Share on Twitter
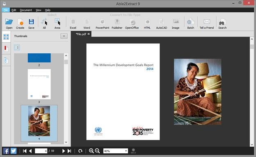 coord(14,151)
